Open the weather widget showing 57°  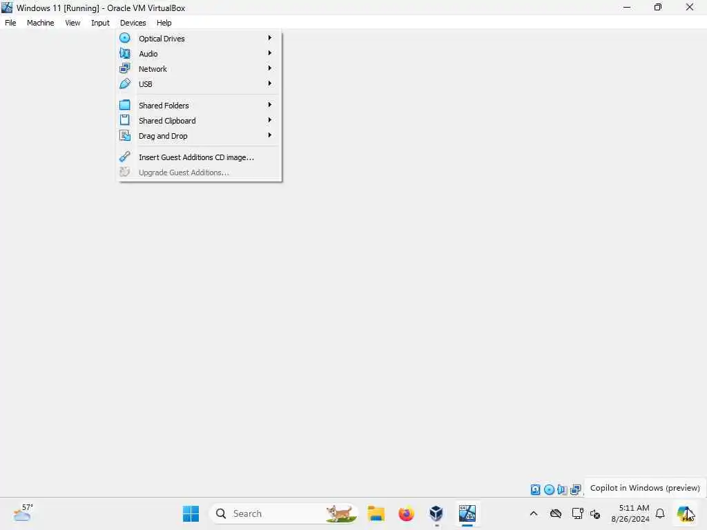pyautogui.click(x=23, y=513)
